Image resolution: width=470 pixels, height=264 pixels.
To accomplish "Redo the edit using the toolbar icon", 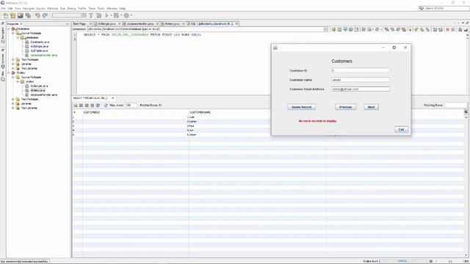I will (x=45, y=15).
